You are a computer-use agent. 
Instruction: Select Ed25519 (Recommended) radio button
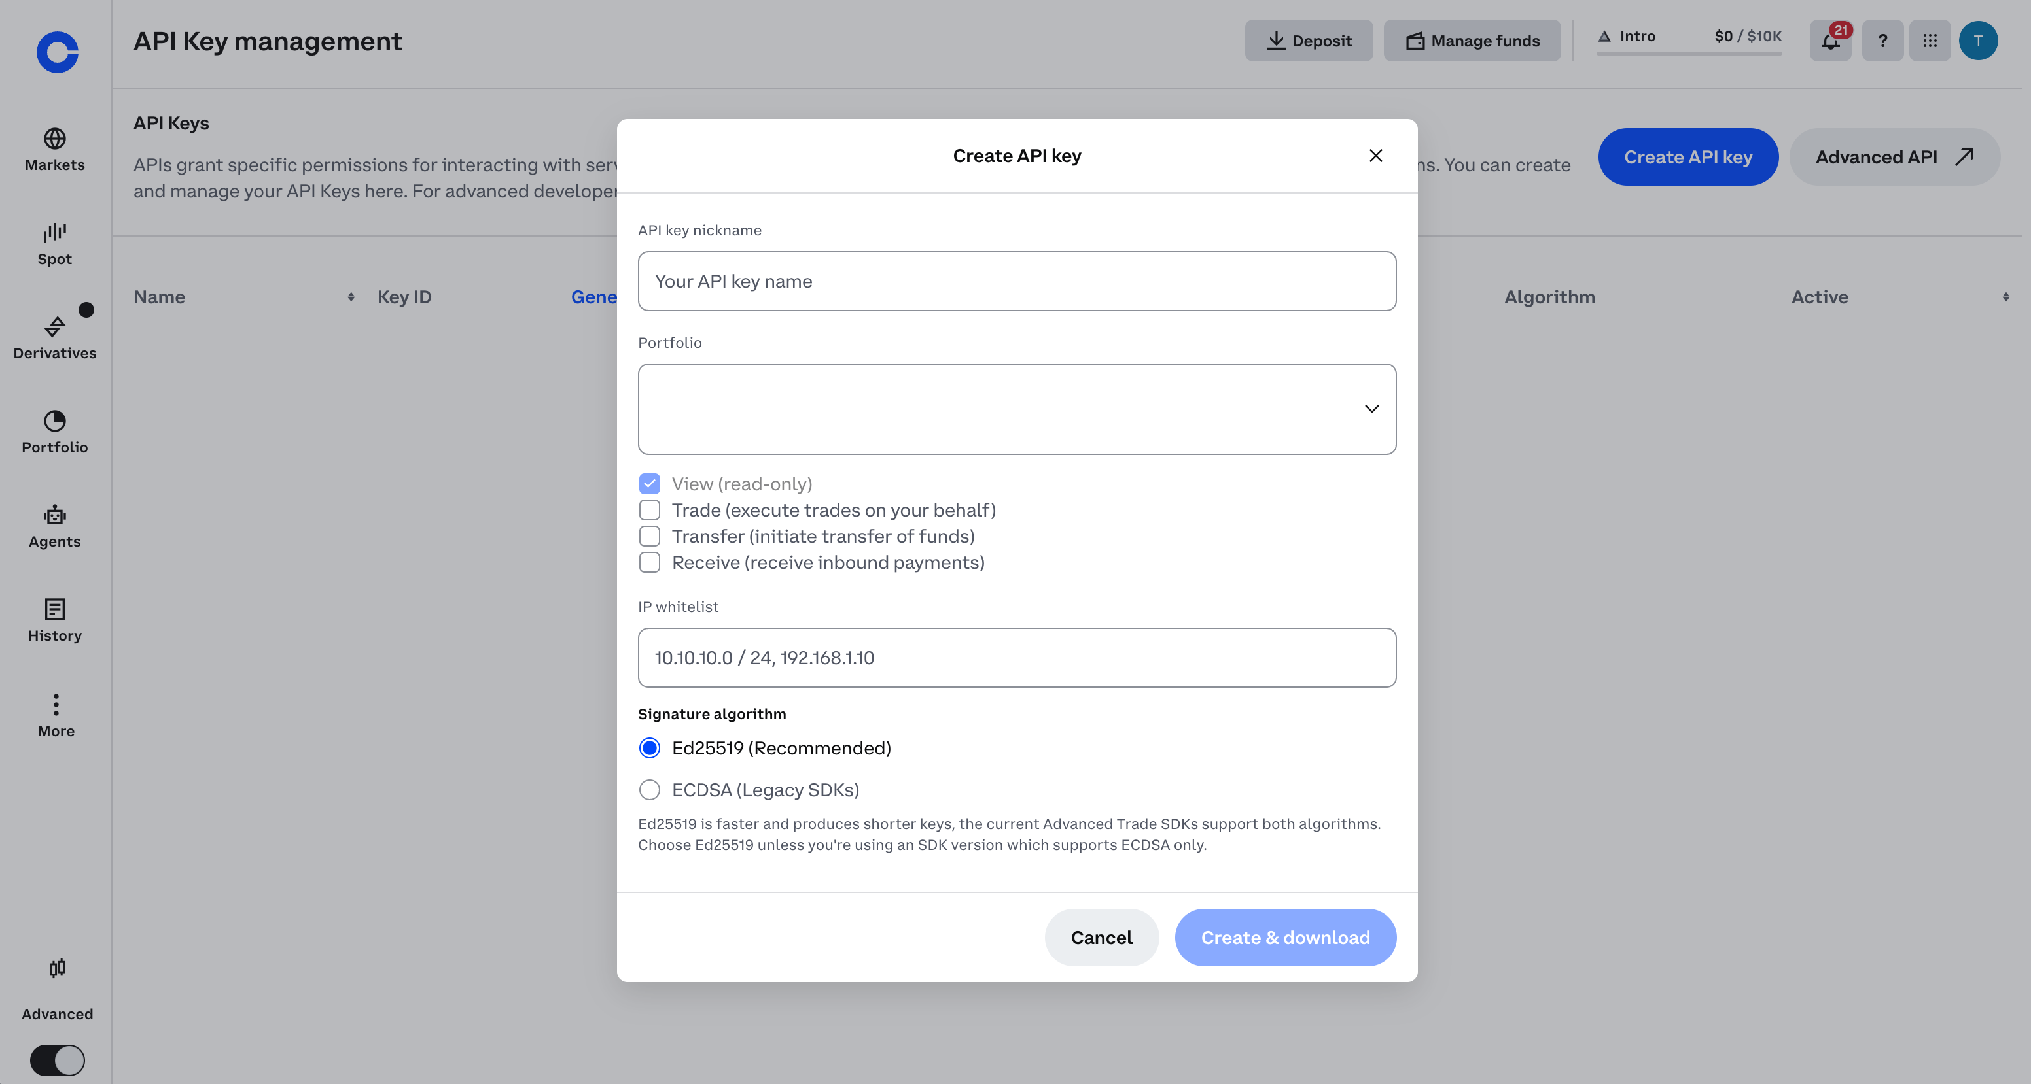point(650,747)
